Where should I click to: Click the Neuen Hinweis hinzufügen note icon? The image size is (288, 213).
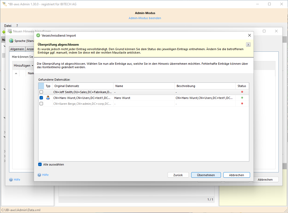(x=9, y=31)
